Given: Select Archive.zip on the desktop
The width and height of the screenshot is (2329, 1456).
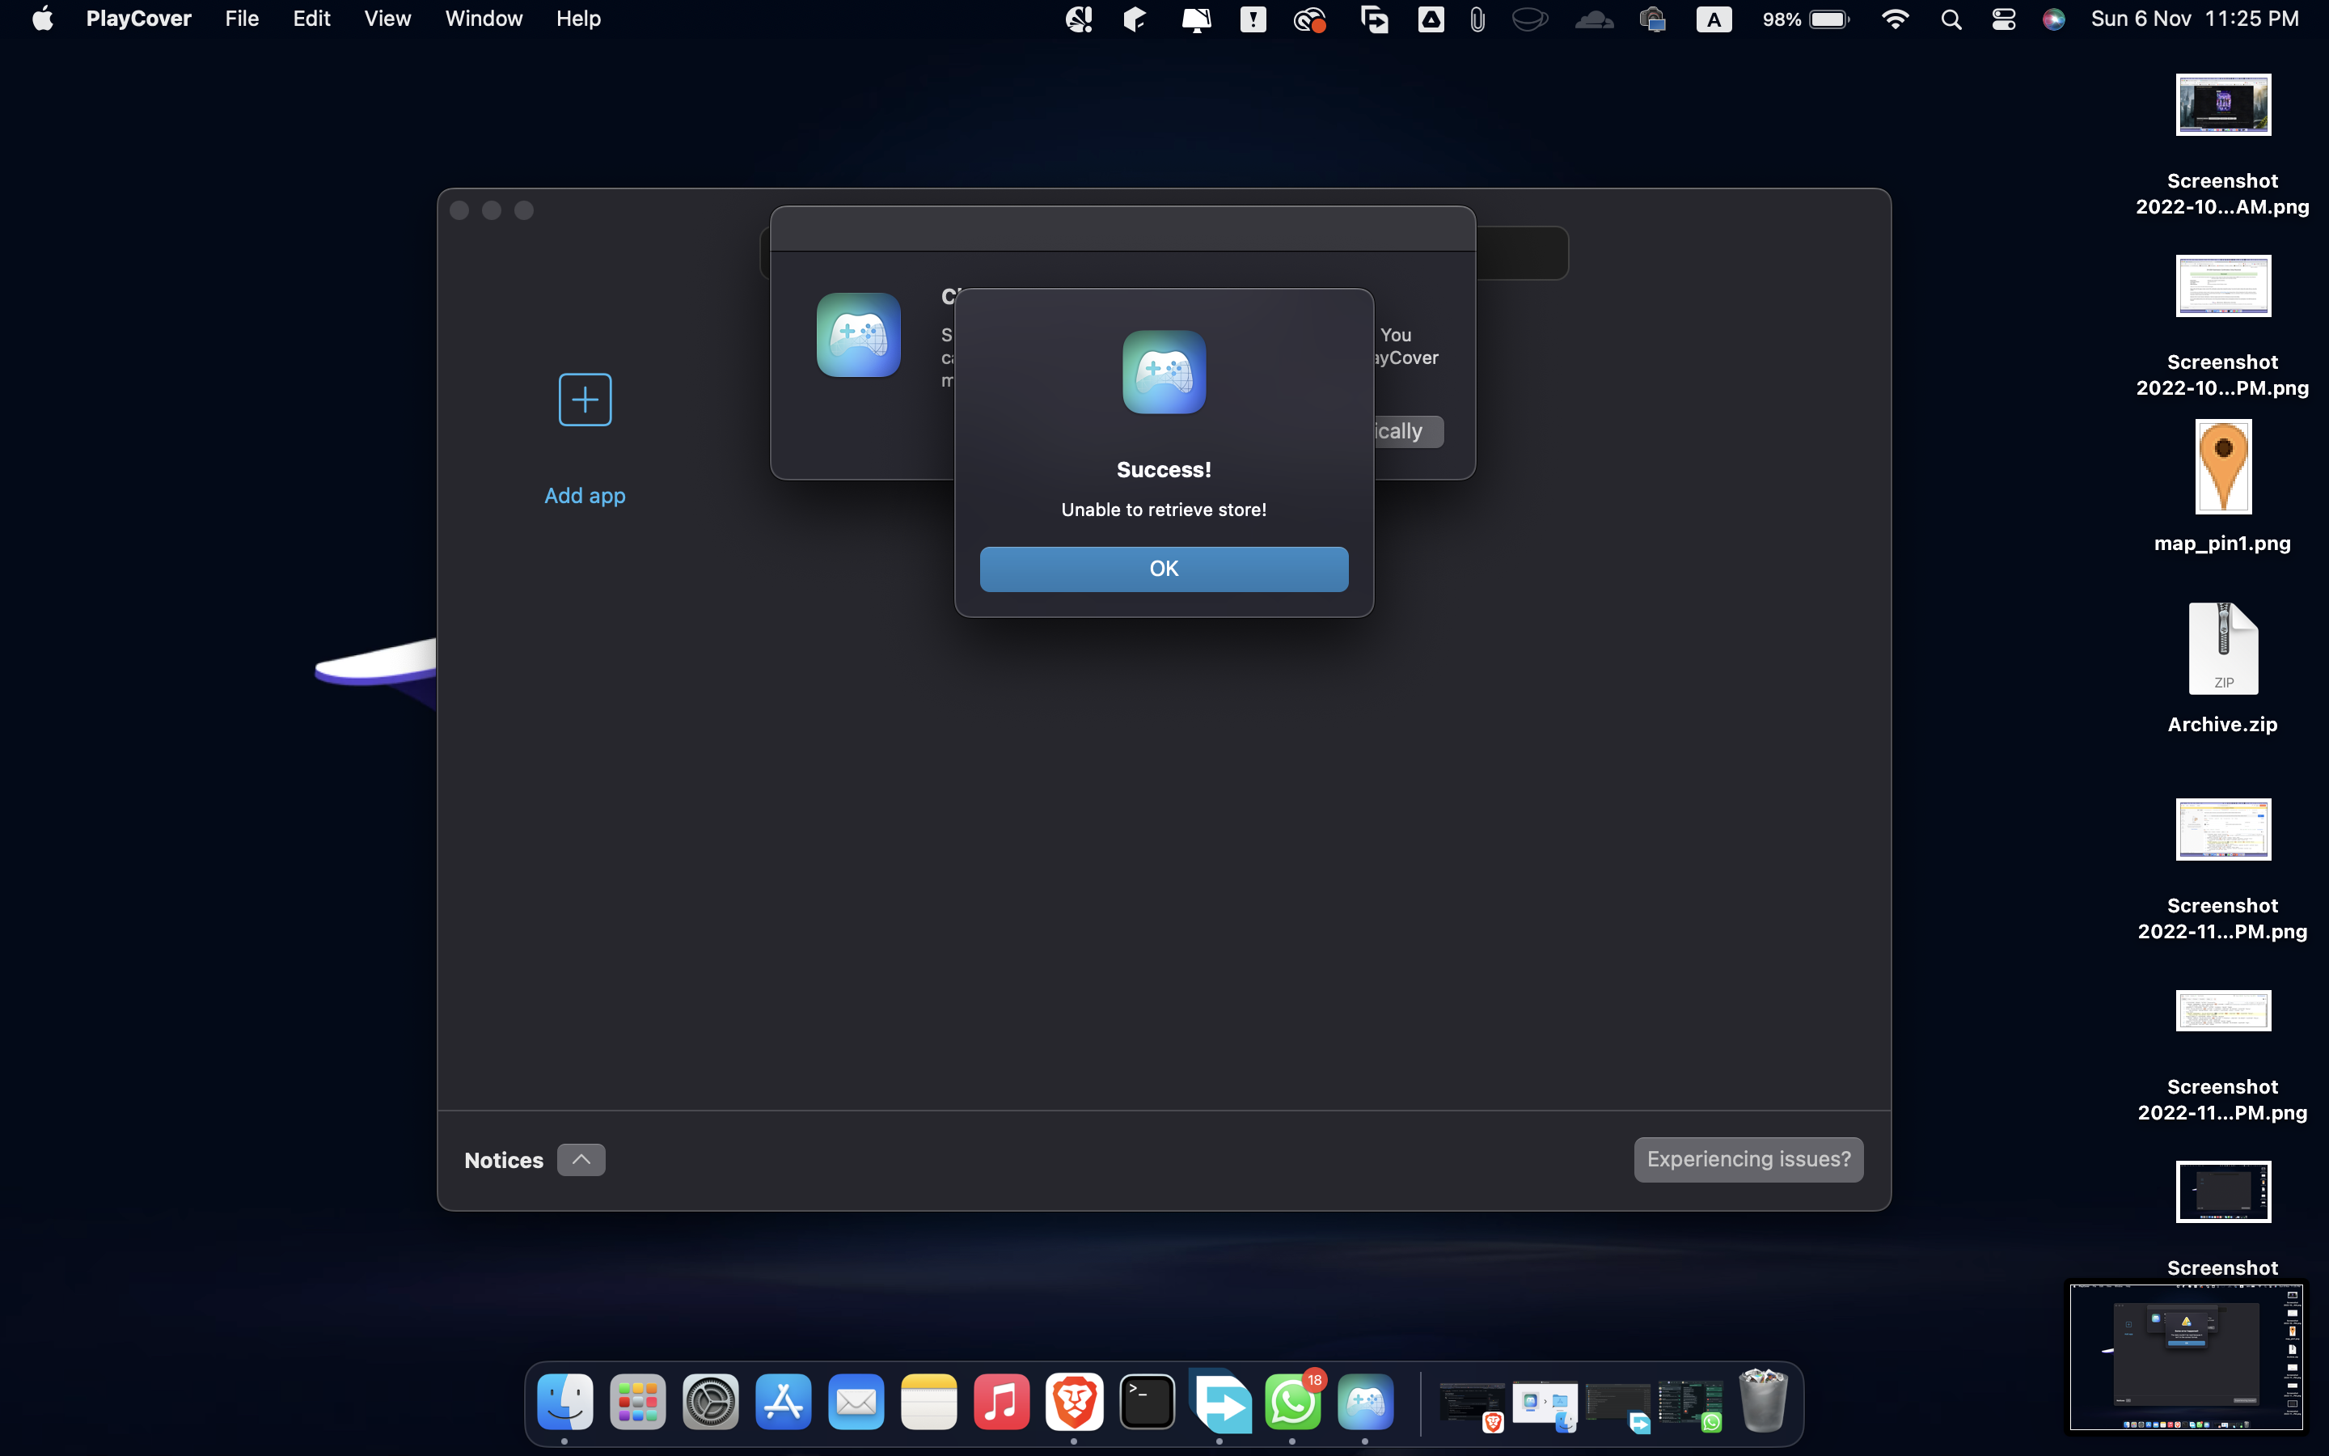Looking at the screenshot, I should (x=2222, y=650).
